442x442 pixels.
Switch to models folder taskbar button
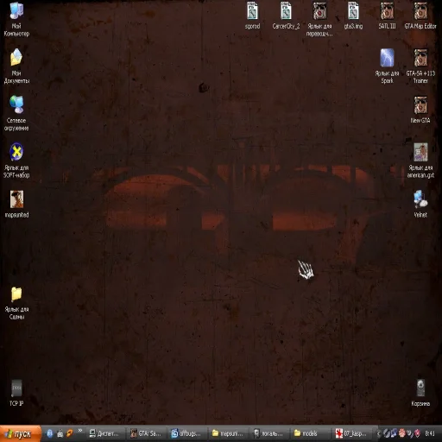311,433
